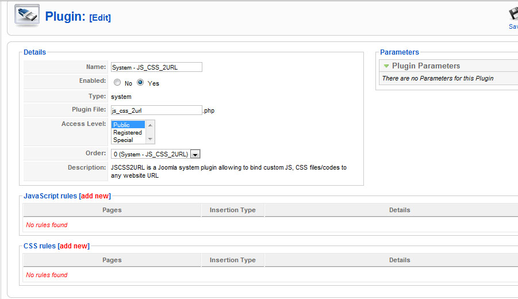This screenshot has height=299, width=518.
Task: Click the Insertion Type header in the CSS rules table
Action: (x=233, y=260)
